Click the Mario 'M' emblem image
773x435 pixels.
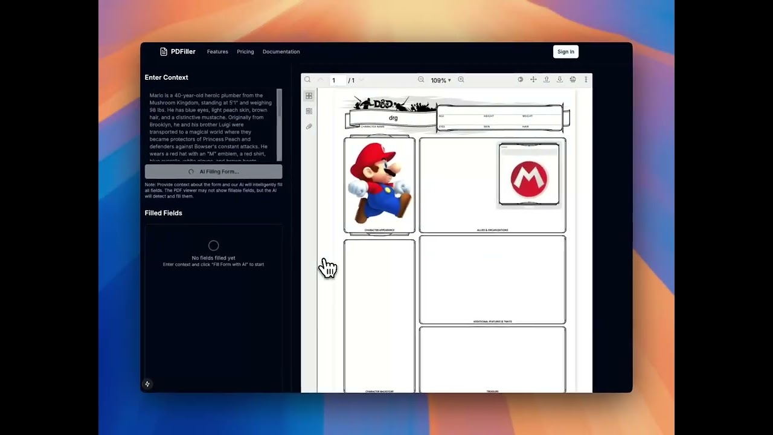(529, 179)
